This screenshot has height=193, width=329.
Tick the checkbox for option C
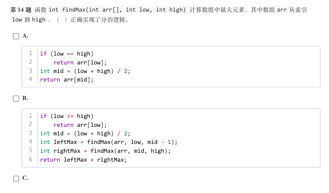pos(16,178)
